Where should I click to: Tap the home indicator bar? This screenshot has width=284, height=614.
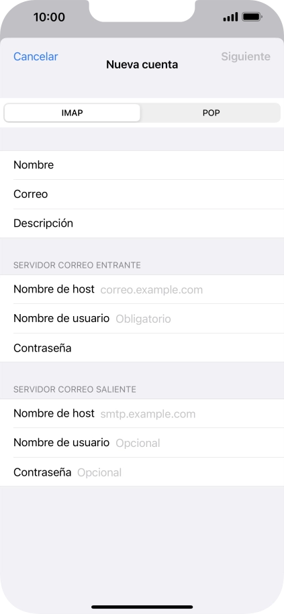point(142,607)
